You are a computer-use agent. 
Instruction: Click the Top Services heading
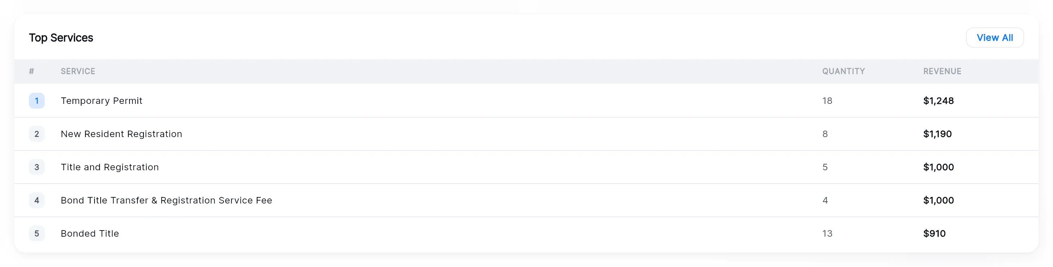pos(61,38)
